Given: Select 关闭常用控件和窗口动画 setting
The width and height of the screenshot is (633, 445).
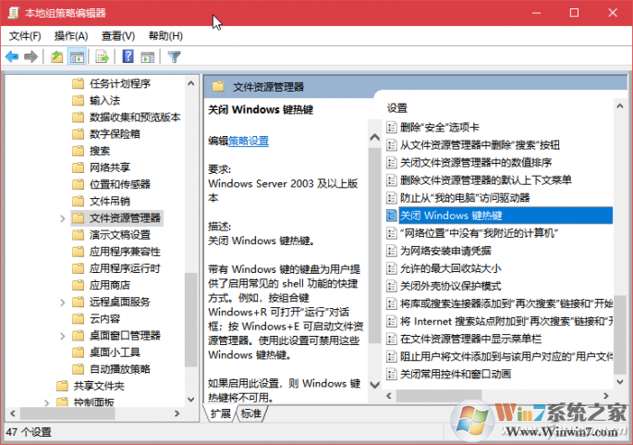Looking at the screenshot, I should (x=456, y=374).
